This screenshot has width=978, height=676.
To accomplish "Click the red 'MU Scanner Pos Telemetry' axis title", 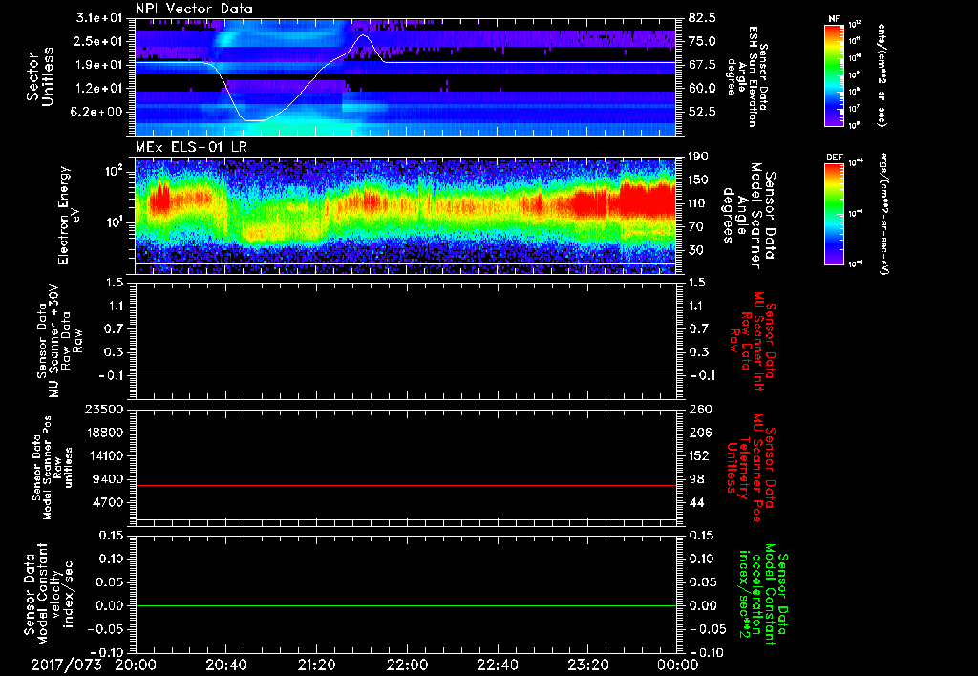I will pos(752,468).
